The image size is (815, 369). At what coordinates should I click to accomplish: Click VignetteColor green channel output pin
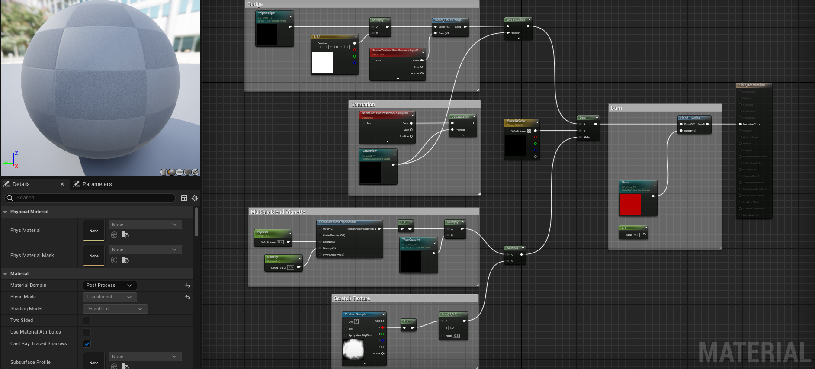[x=536, y=144]
